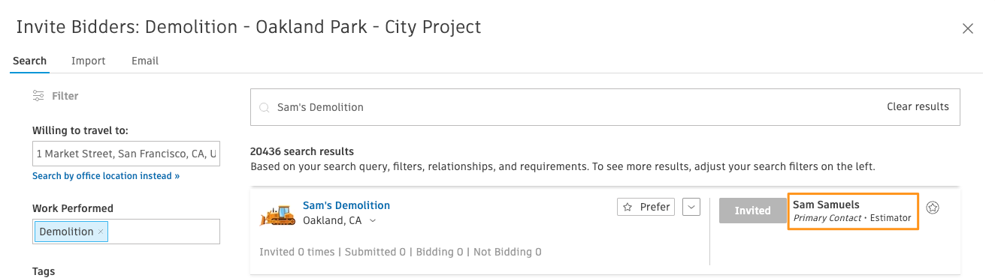Click the Filter sliders icon
The image size is (995, 278).
[38, 96]
